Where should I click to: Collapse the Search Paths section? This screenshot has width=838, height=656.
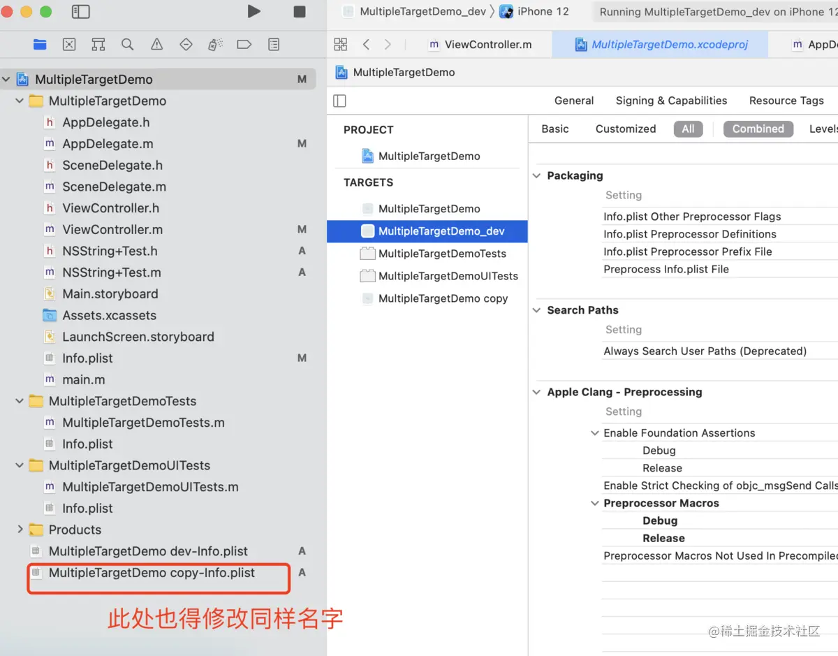point(536,310)
